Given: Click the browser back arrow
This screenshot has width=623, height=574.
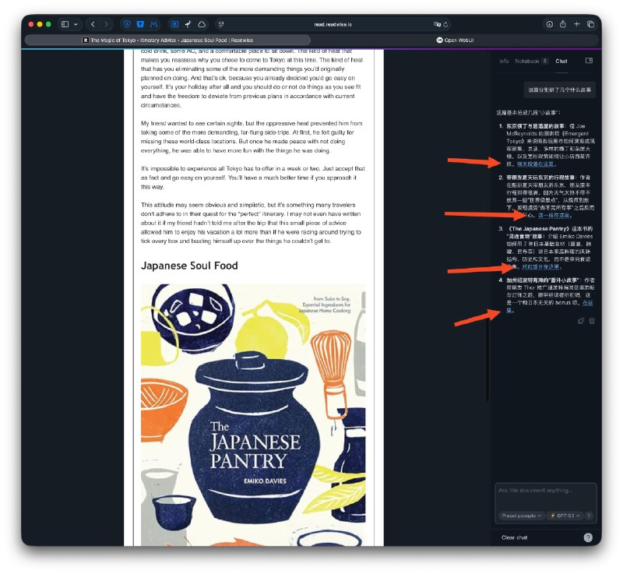Looking at the screenshot, I should click(93, 24).
